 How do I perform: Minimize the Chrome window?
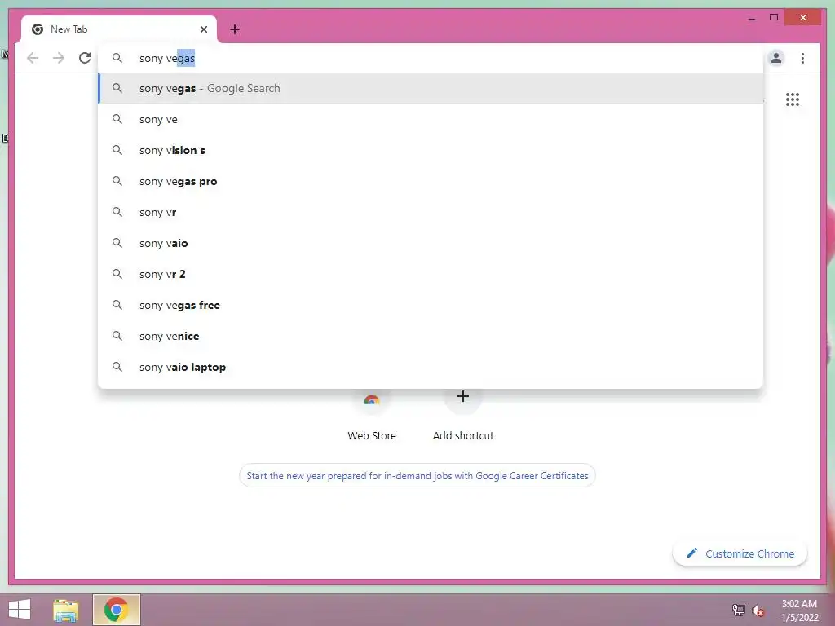752,18
